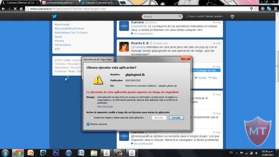Image resolution: width=279 pixels, height=157 pixels.
Task: Click trend 'Phil Mickelson'
Action: pyautogui.click(x=63, y=45)
